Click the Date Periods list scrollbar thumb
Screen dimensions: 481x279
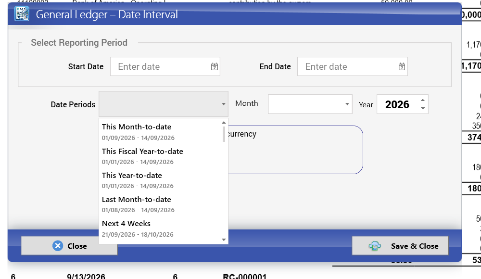(224, 134)
